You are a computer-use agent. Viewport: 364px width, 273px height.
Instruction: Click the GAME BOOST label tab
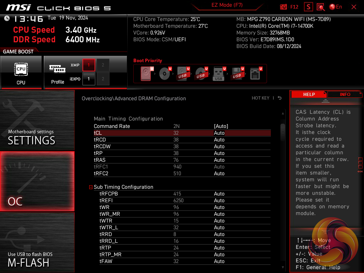(x=18, y=52)
